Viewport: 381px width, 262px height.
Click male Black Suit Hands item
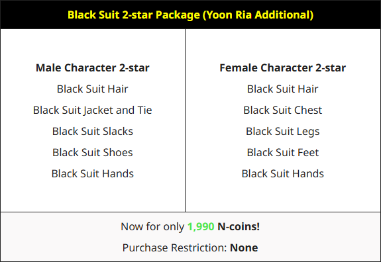pyautogui.click(x=93, y=174)
